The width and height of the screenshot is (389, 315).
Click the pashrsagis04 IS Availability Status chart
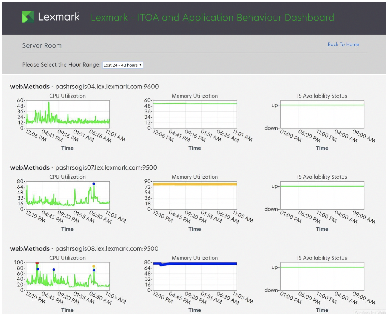coord(322,114)
